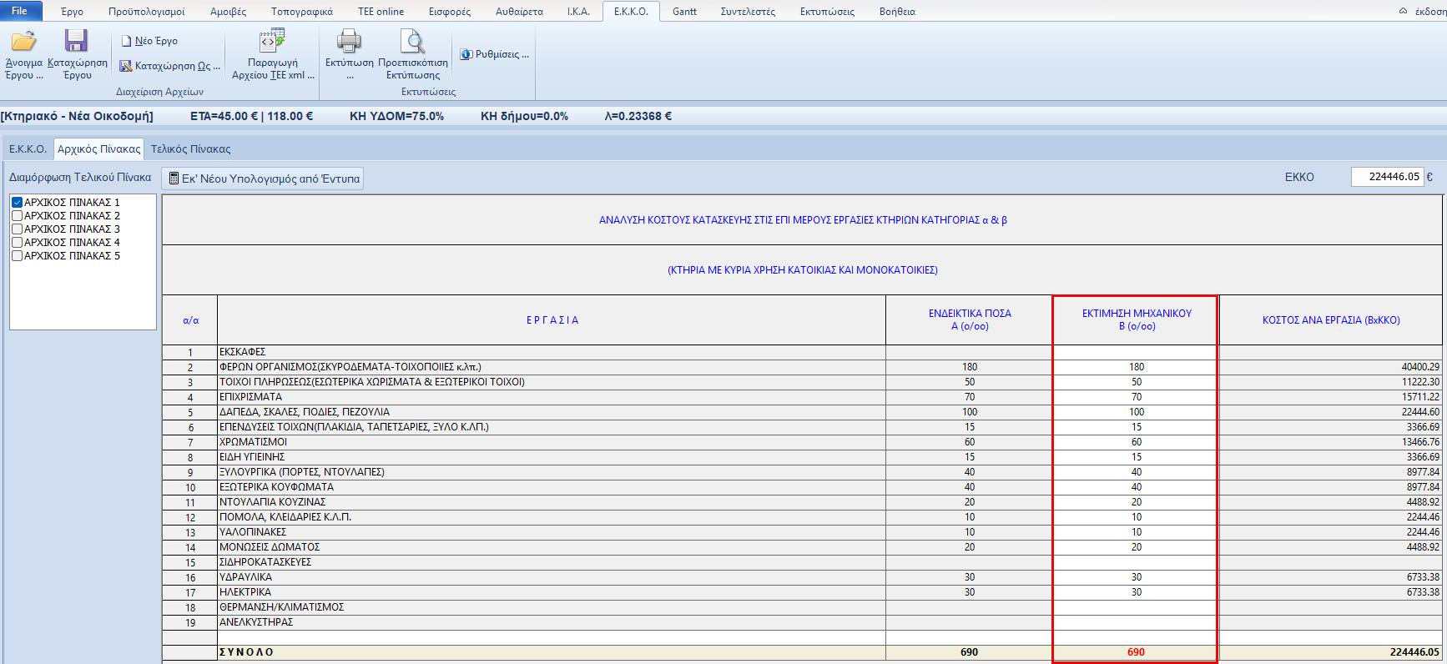
Task: Go to the Προϋπολογισμοί ribbon tab
Action: click(146, 12)
